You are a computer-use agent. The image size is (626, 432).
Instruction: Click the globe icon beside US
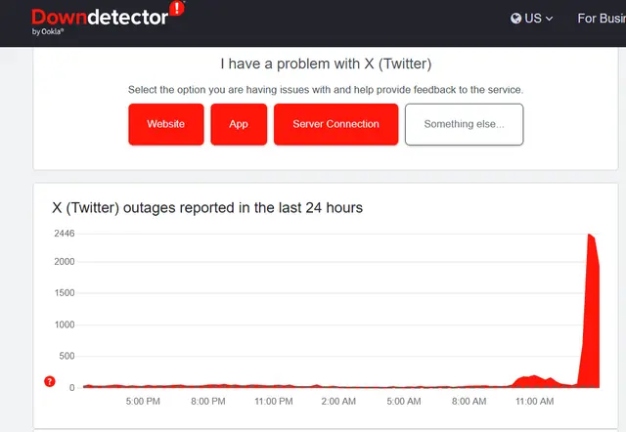[x=517, y=19]
